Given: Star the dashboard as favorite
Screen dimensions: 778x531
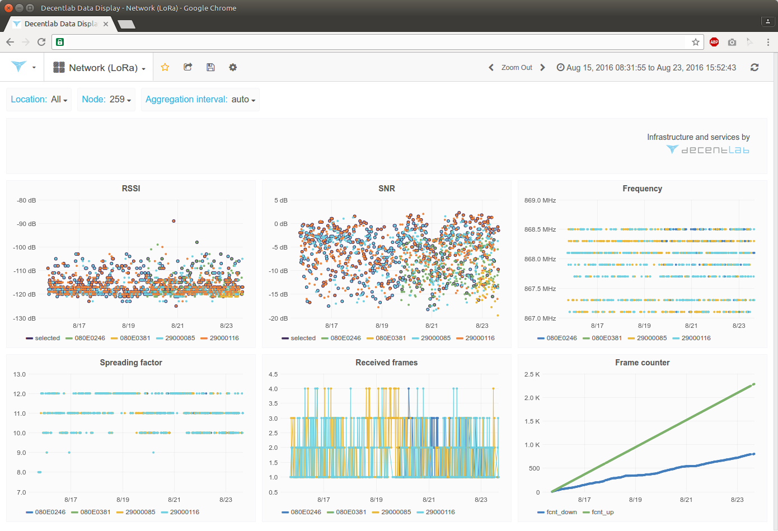Looking at the screenshot, I should (x=165, y=67).
